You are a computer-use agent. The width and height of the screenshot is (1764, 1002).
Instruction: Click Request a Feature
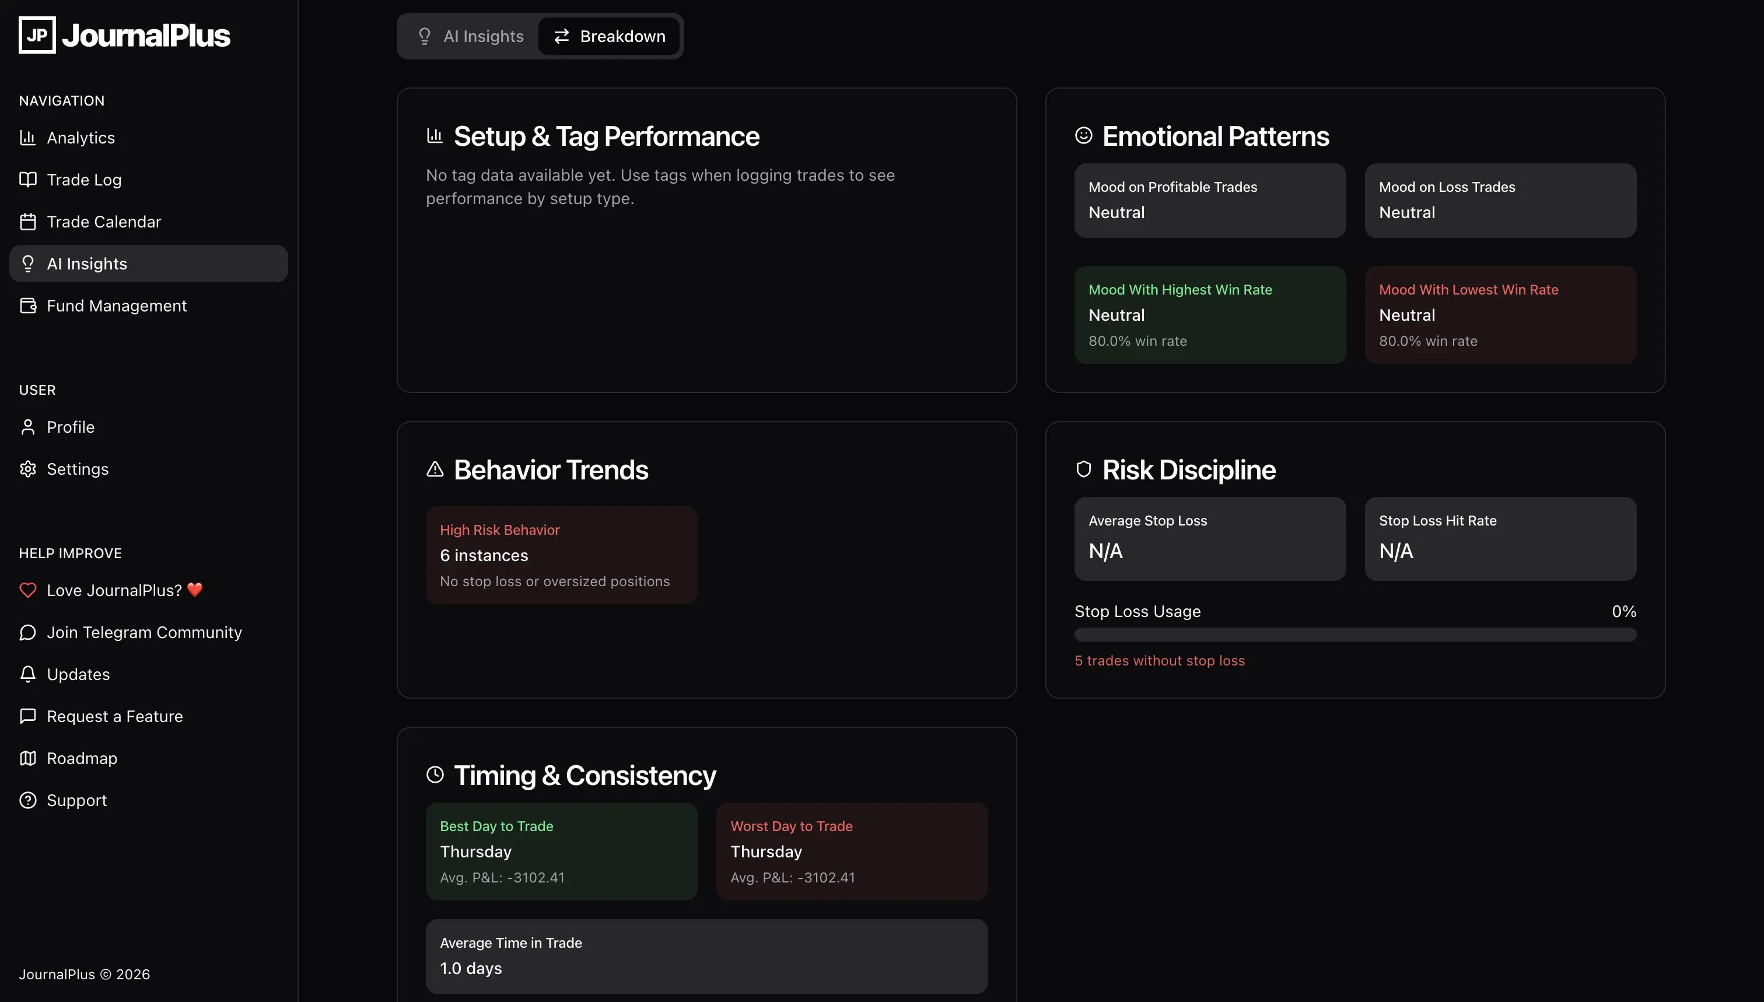114,716
